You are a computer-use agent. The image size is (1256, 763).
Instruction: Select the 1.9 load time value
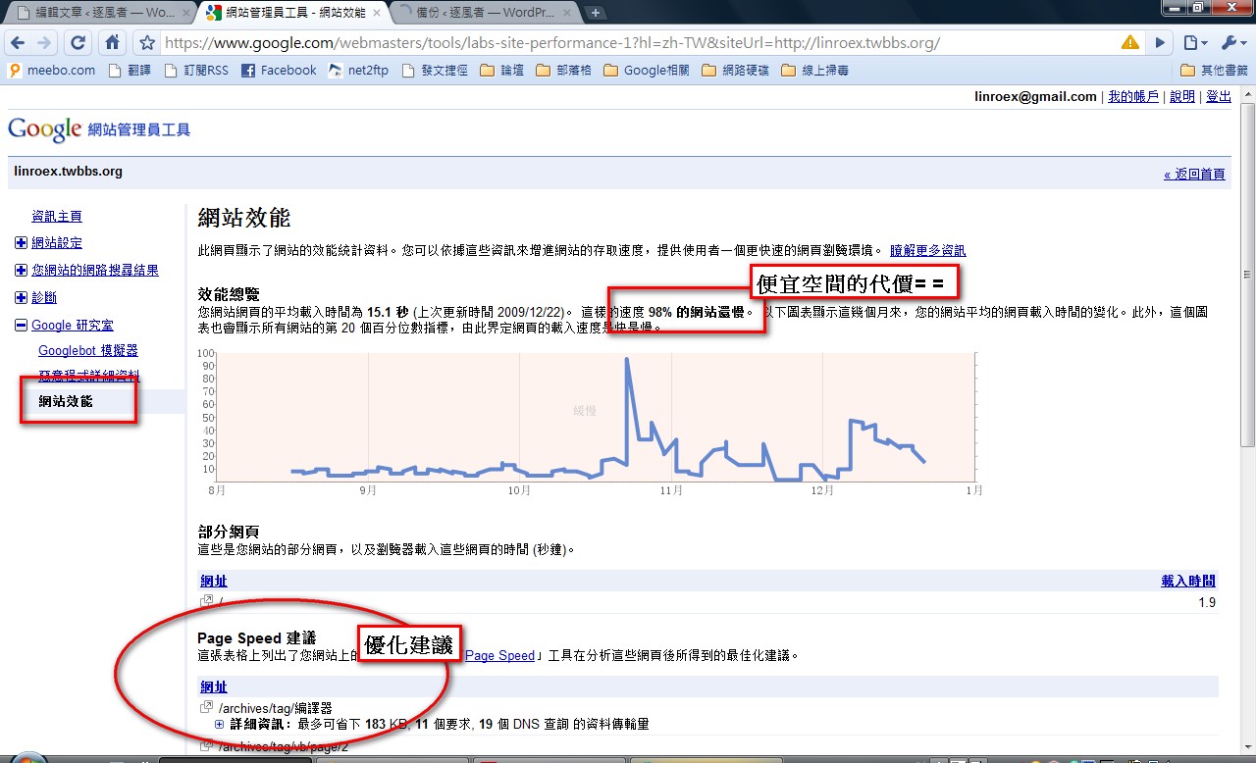click(1207, 602)
